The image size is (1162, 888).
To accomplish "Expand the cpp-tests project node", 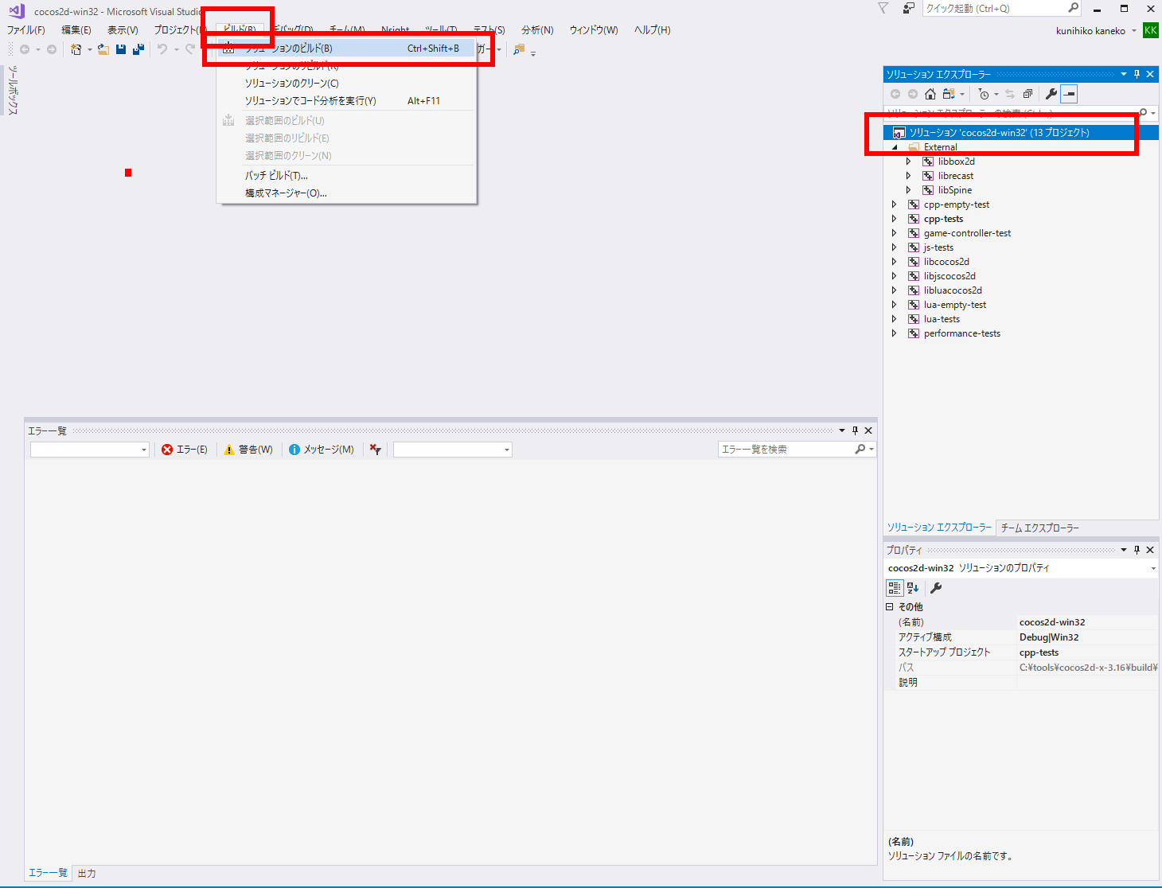I will pyautogui.click(x=894, y=219).
